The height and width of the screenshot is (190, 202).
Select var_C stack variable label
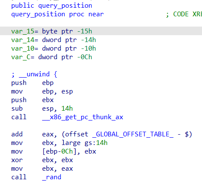pyautogui.click(x=21, y=57)
